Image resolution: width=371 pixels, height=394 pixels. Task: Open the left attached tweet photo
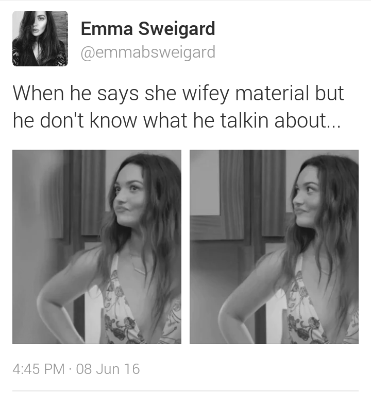(97, 247)
